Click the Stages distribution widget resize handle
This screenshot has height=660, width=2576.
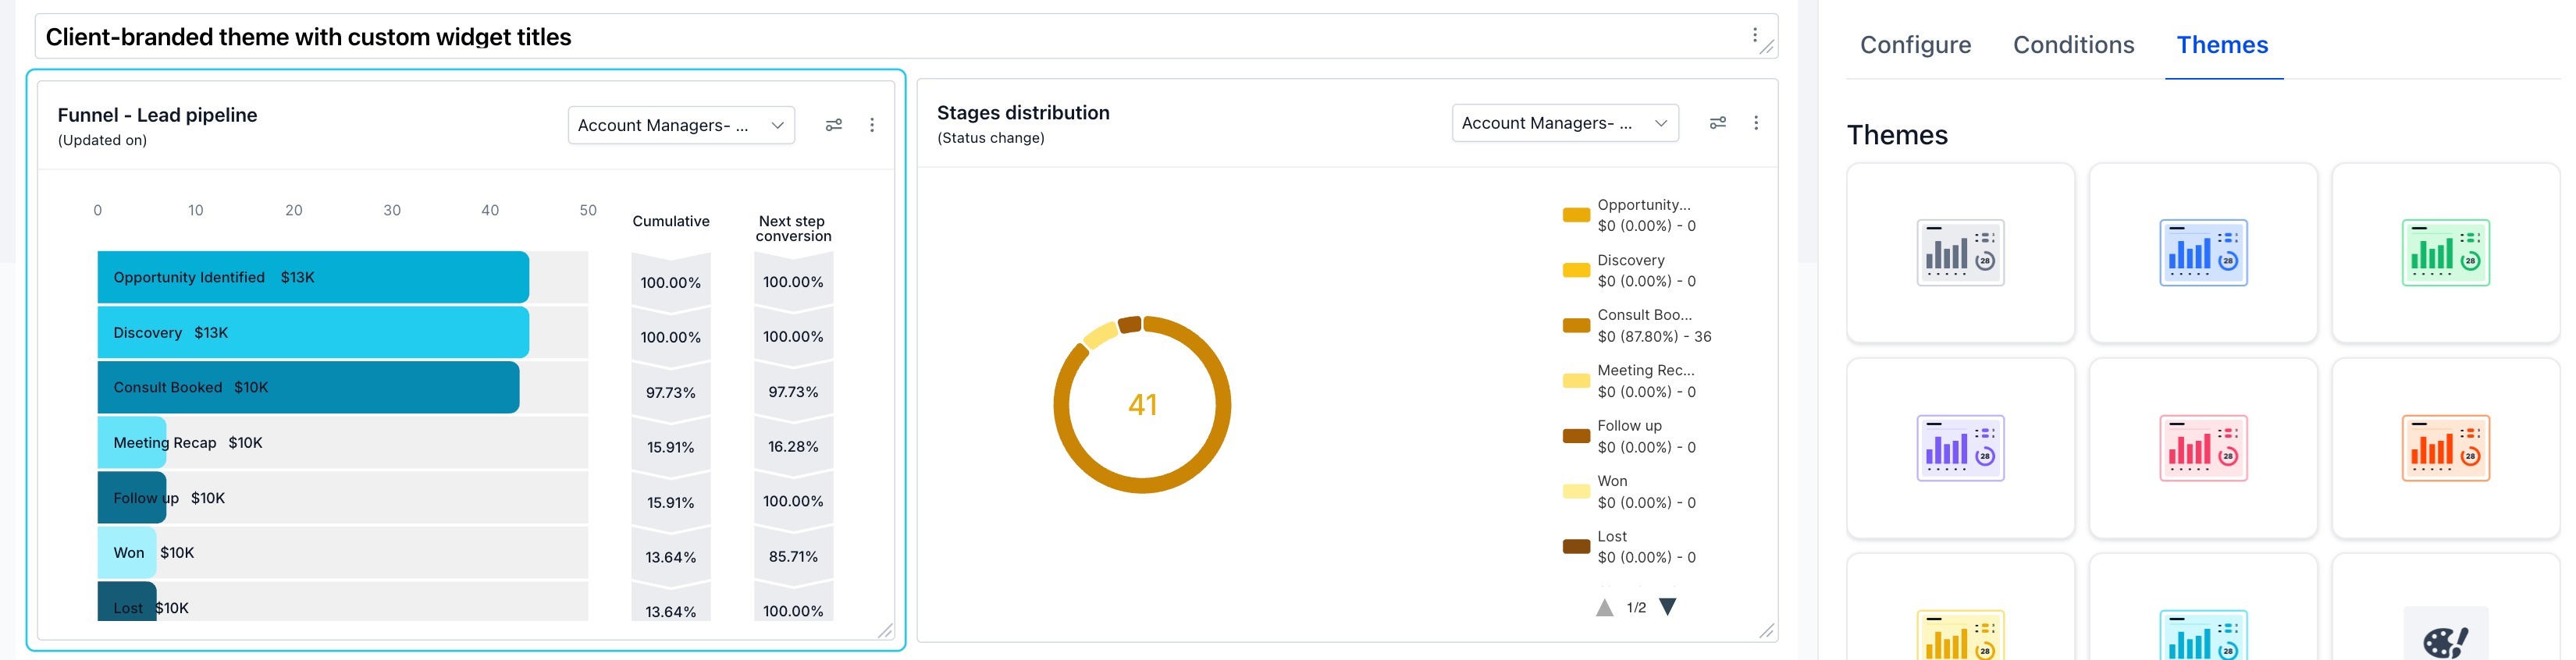point(1767,631)
